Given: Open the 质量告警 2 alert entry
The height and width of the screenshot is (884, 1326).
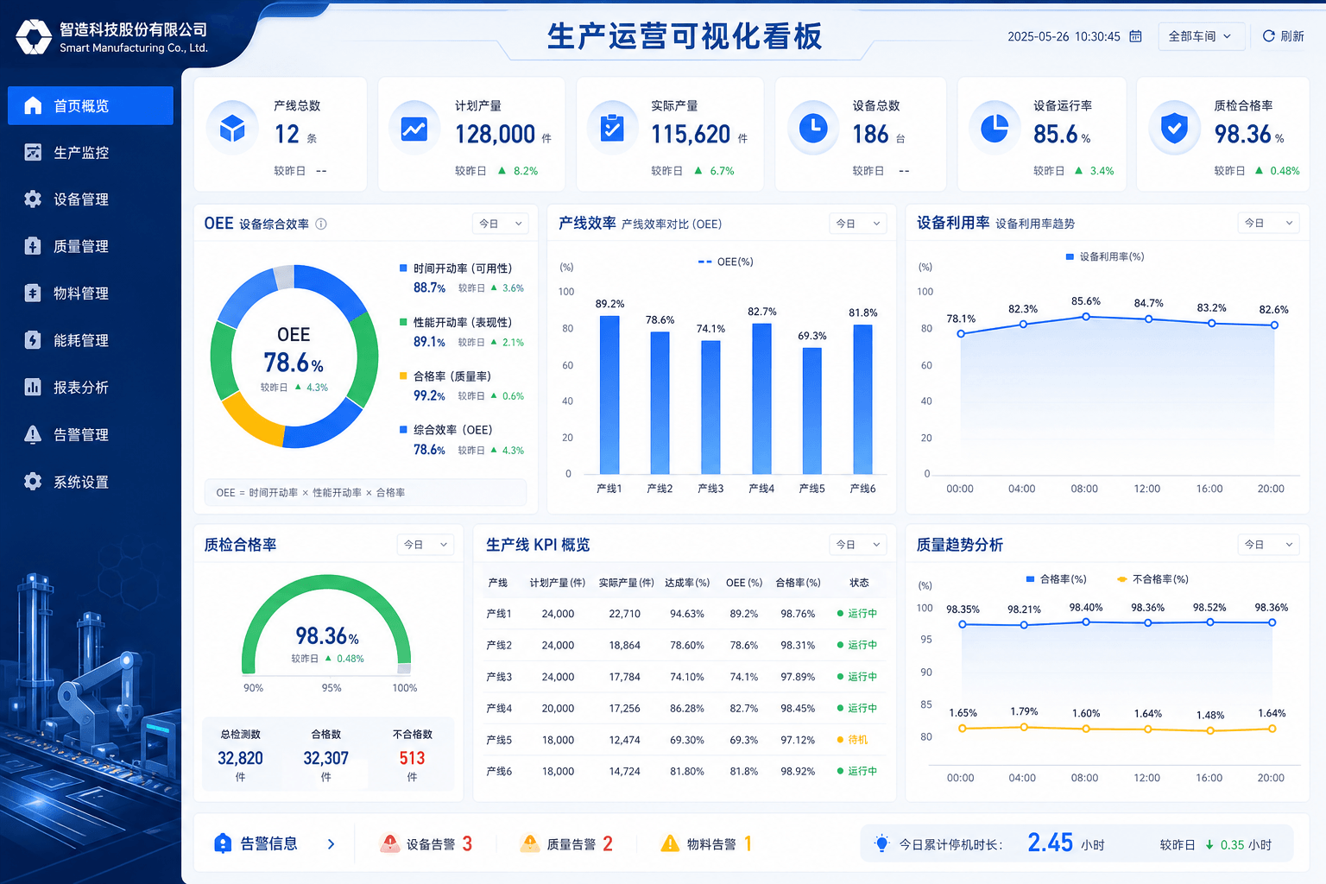Looking at the screenshot, I should [567, 843].
